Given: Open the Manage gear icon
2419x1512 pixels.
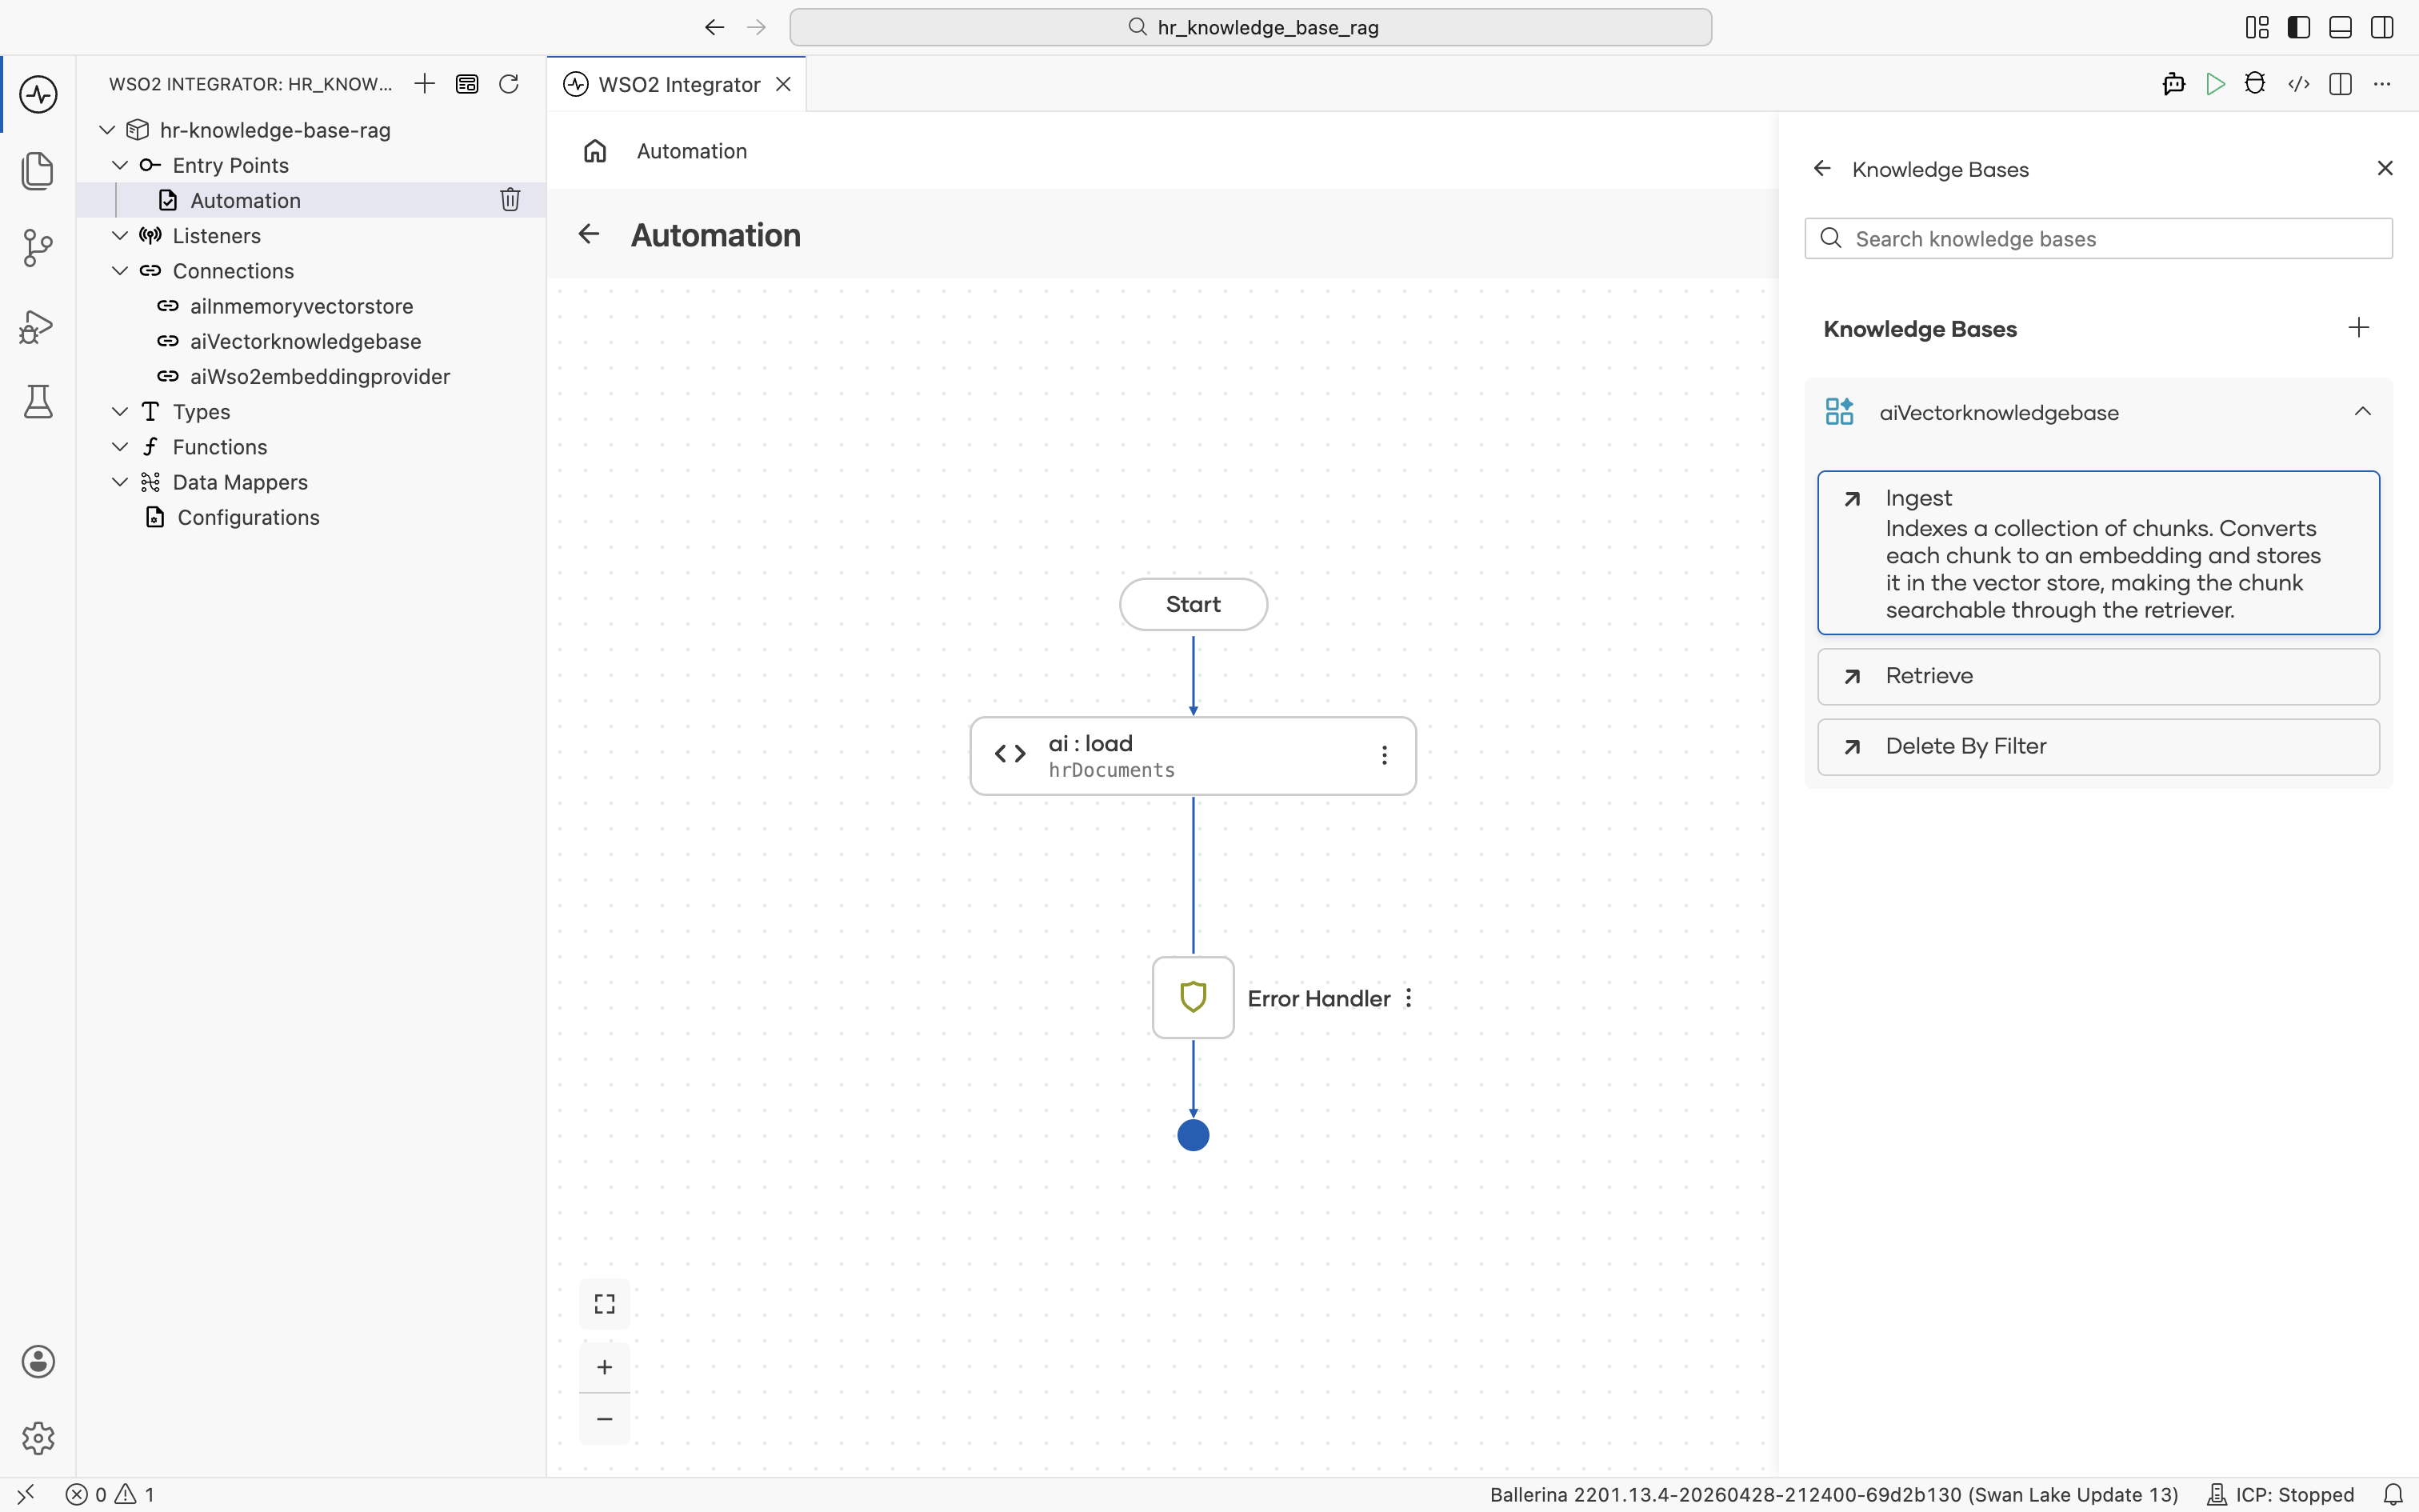Looking at the screenshot, I should point(38,1438).
